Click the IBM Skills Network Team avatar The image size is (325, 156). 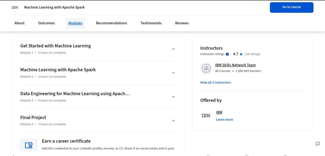206,68
